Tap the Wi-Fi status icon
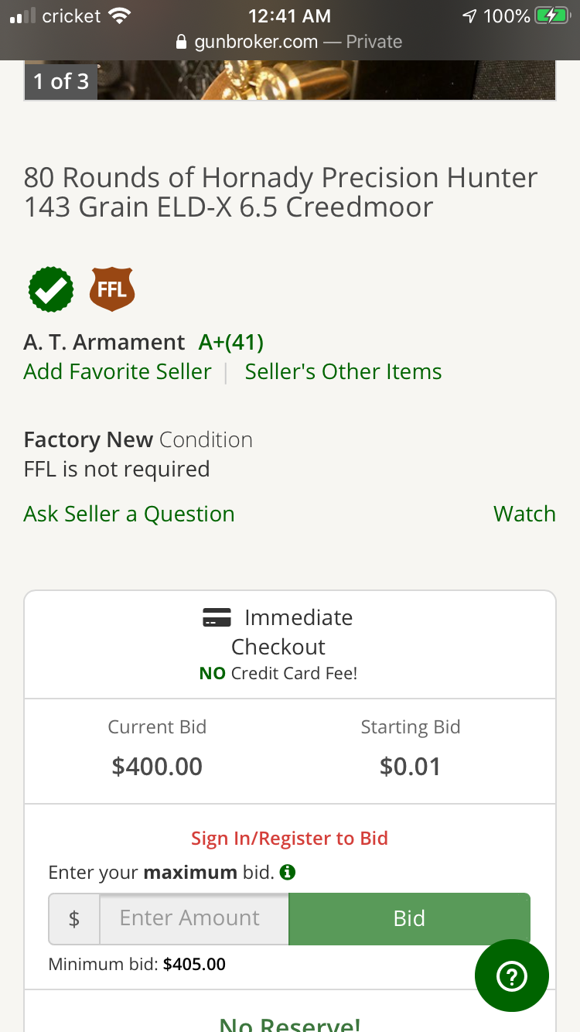Screen dimensions: 580x1032 (119, 15)
